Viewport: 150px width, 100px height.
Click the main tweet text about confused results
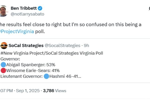[71, 28]
